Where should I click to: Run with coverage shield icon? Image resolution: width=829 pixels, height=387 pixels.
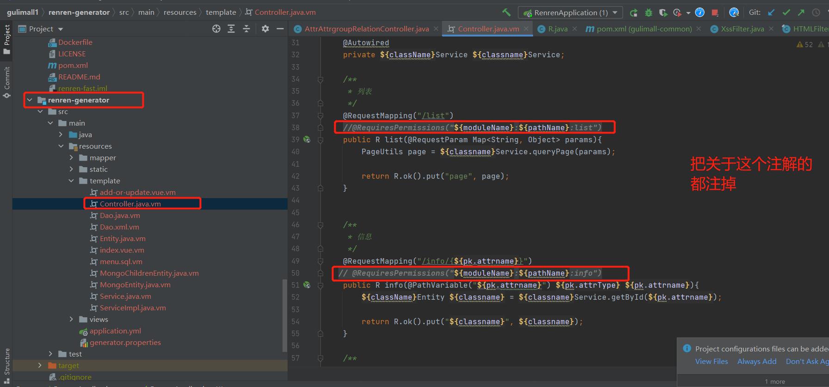click(663, 12)
